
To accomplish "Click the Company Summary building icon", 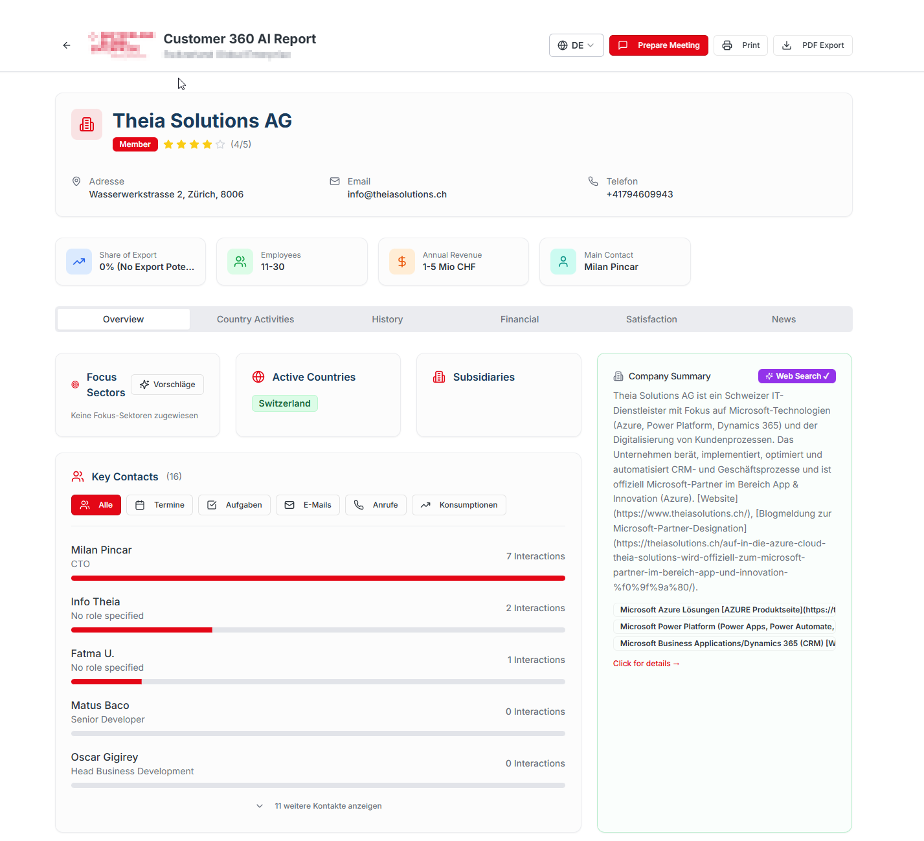I will point(618,376).
